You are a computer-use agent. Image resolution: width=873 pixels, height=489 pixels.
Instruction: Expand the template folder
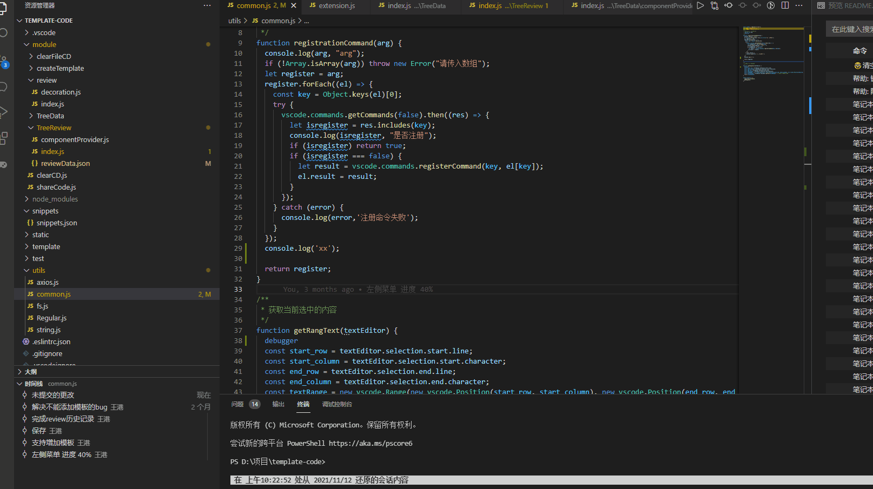click(27, 246)
